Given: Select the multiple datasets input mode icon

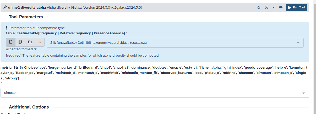Looking at the screenshot, I should coord(20,42).
